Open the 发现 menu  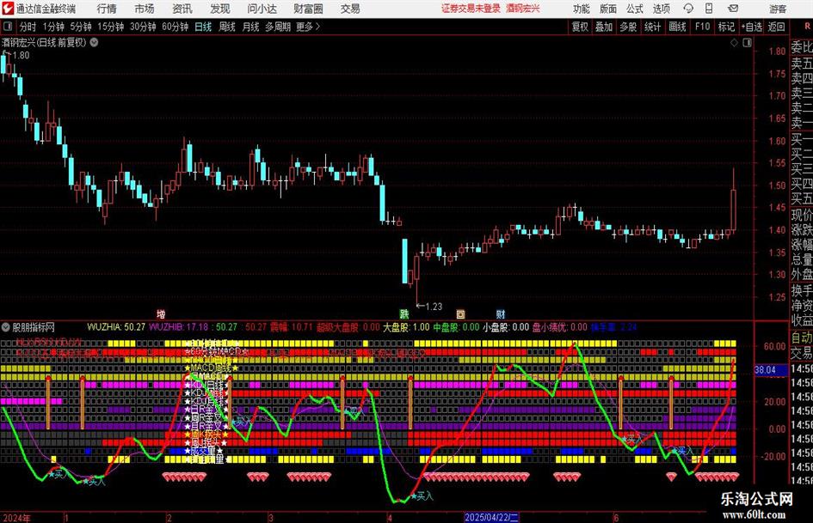click(220, 9)
